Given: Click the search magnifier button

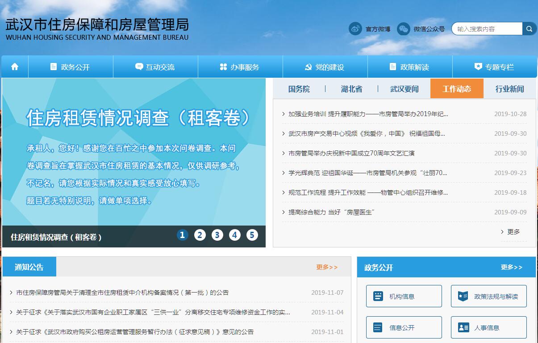Looking at the screenshot, I should click(529, 29).
